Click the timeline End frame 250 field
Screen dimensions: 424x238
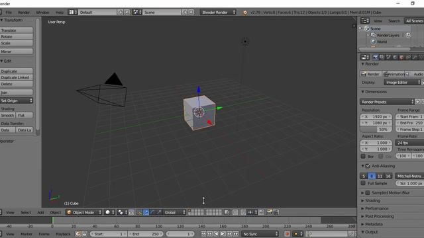point(146,234)
